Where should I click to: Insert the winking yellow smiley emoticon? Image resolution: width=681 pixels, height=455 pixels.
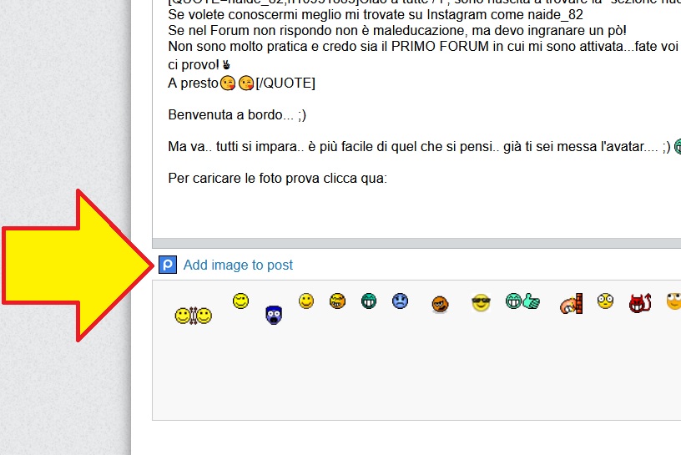pyautogui.click(x=240, y=301)
